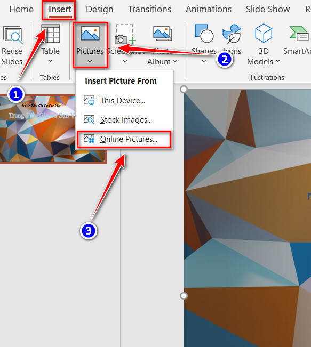Click the Photo Album icon

(x=163, y=34)
